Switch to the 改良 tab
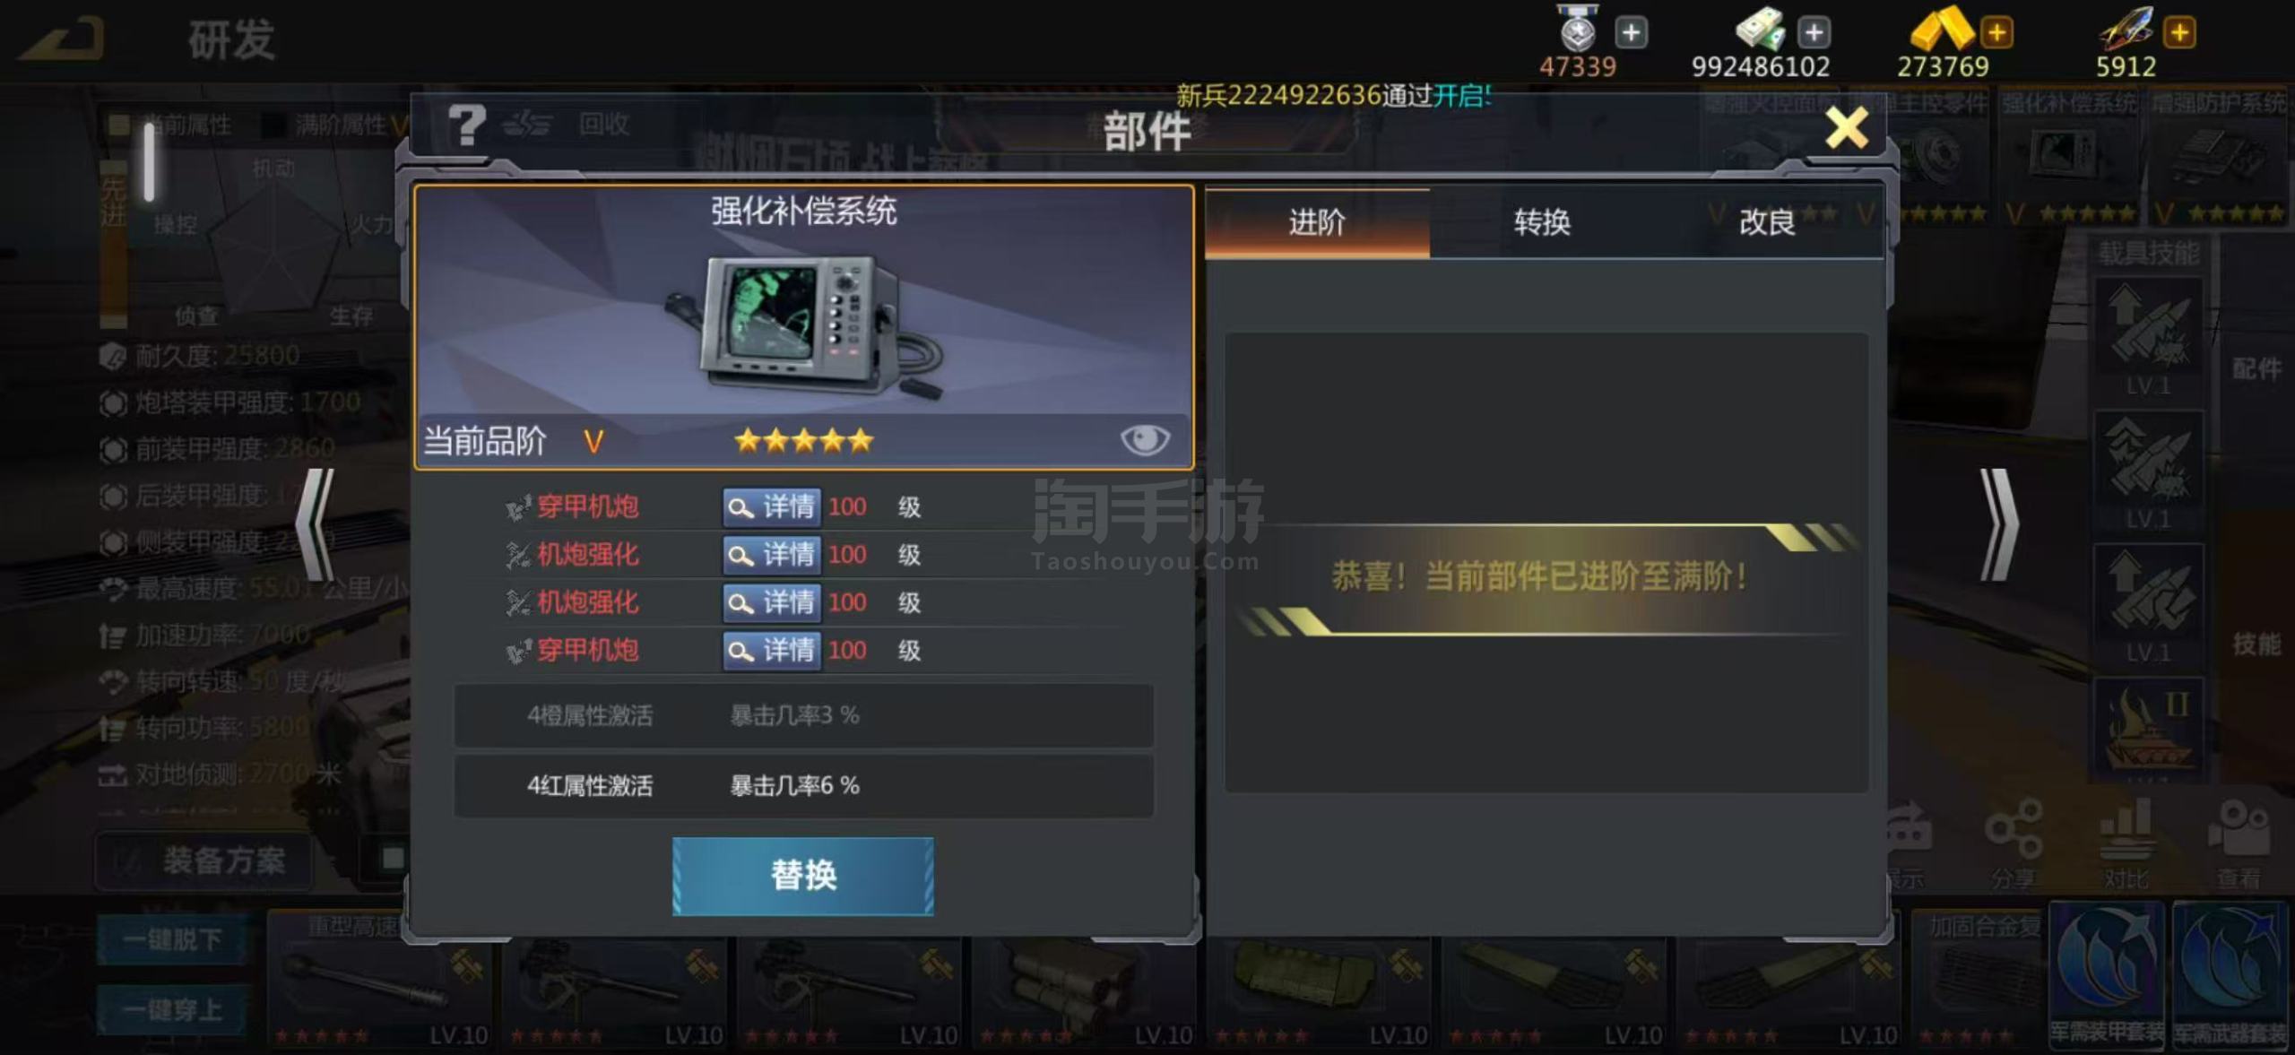The width and height of the screenshot is (2295, 1055). click(1767, 222)
